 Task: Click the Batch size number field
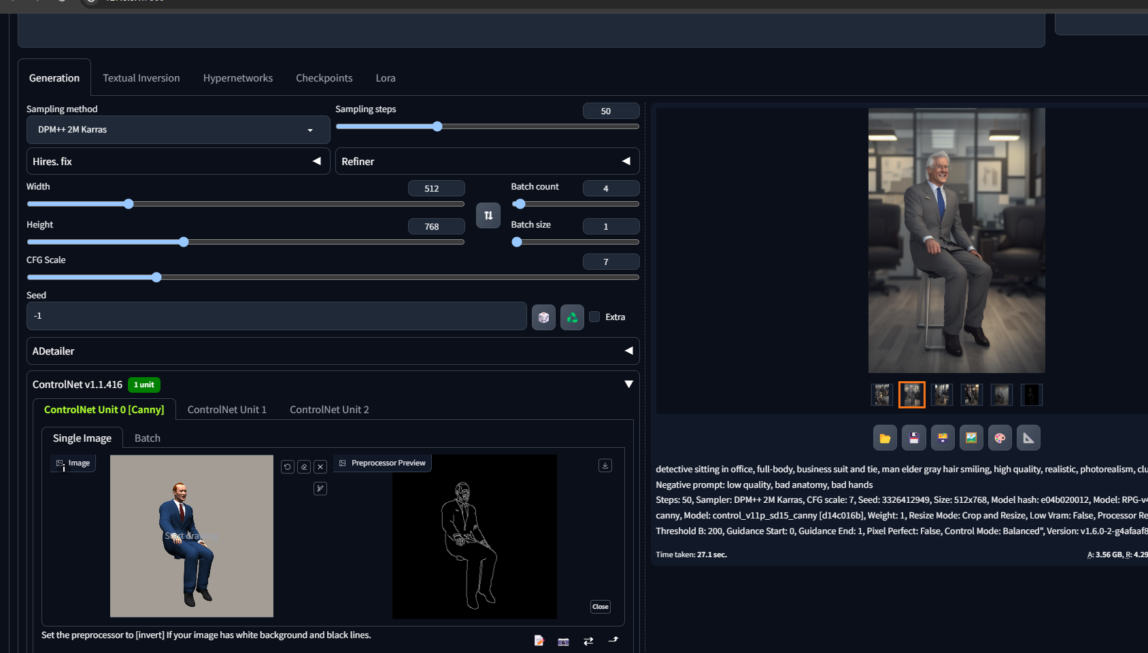point(611,226)
